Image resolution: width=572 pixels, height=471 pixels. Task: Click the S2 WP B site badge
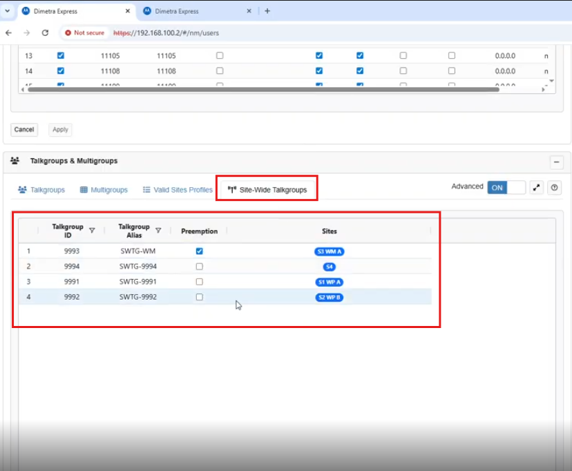(329, 298)
